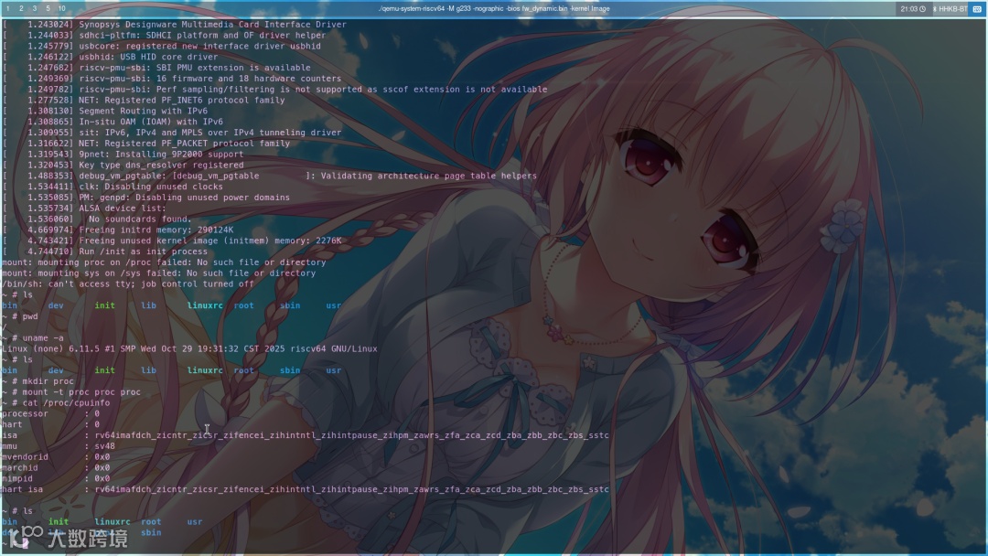Click 'sbin' in the first ls output
The width and height of the screenshot is (988, 556).
coord(290,305)
